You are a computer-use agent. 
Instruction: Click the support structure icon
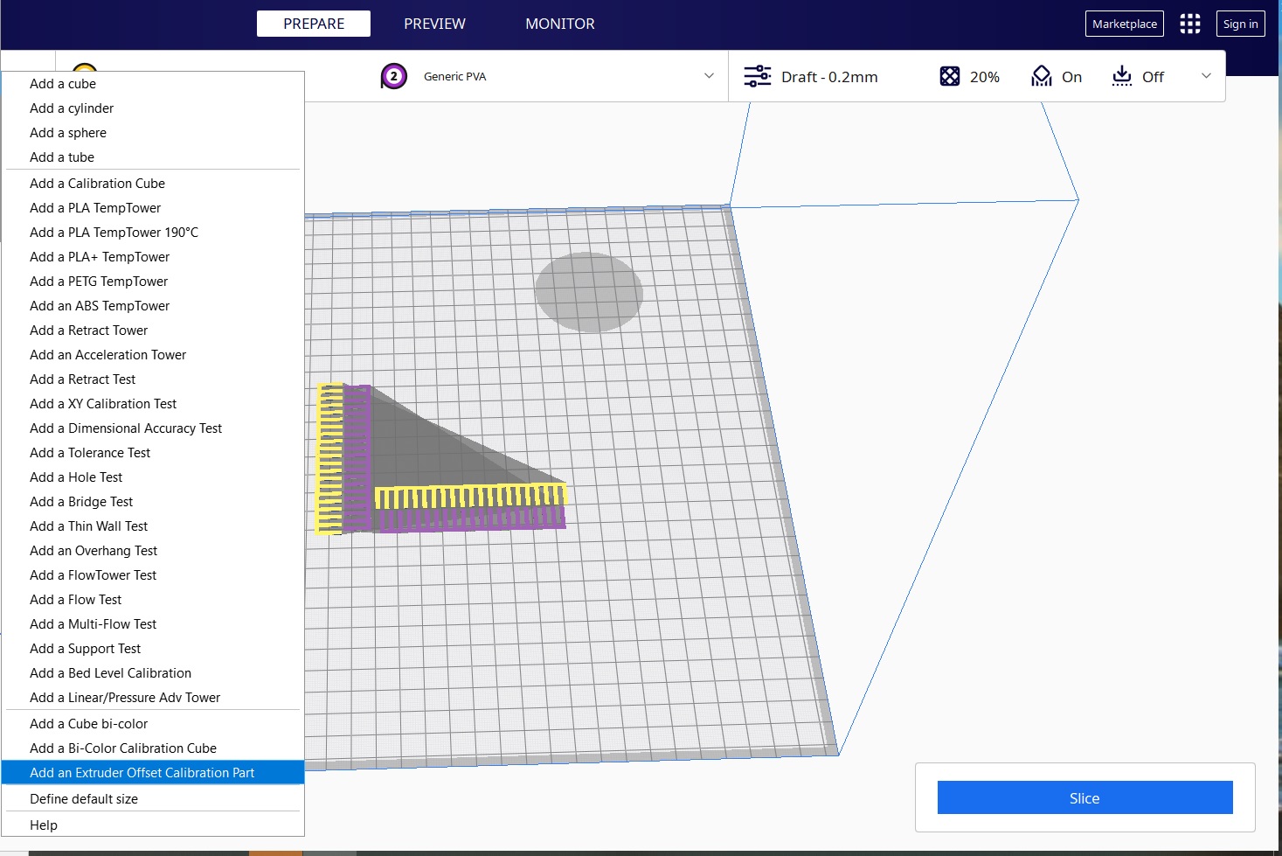[x=1040, y=76]
